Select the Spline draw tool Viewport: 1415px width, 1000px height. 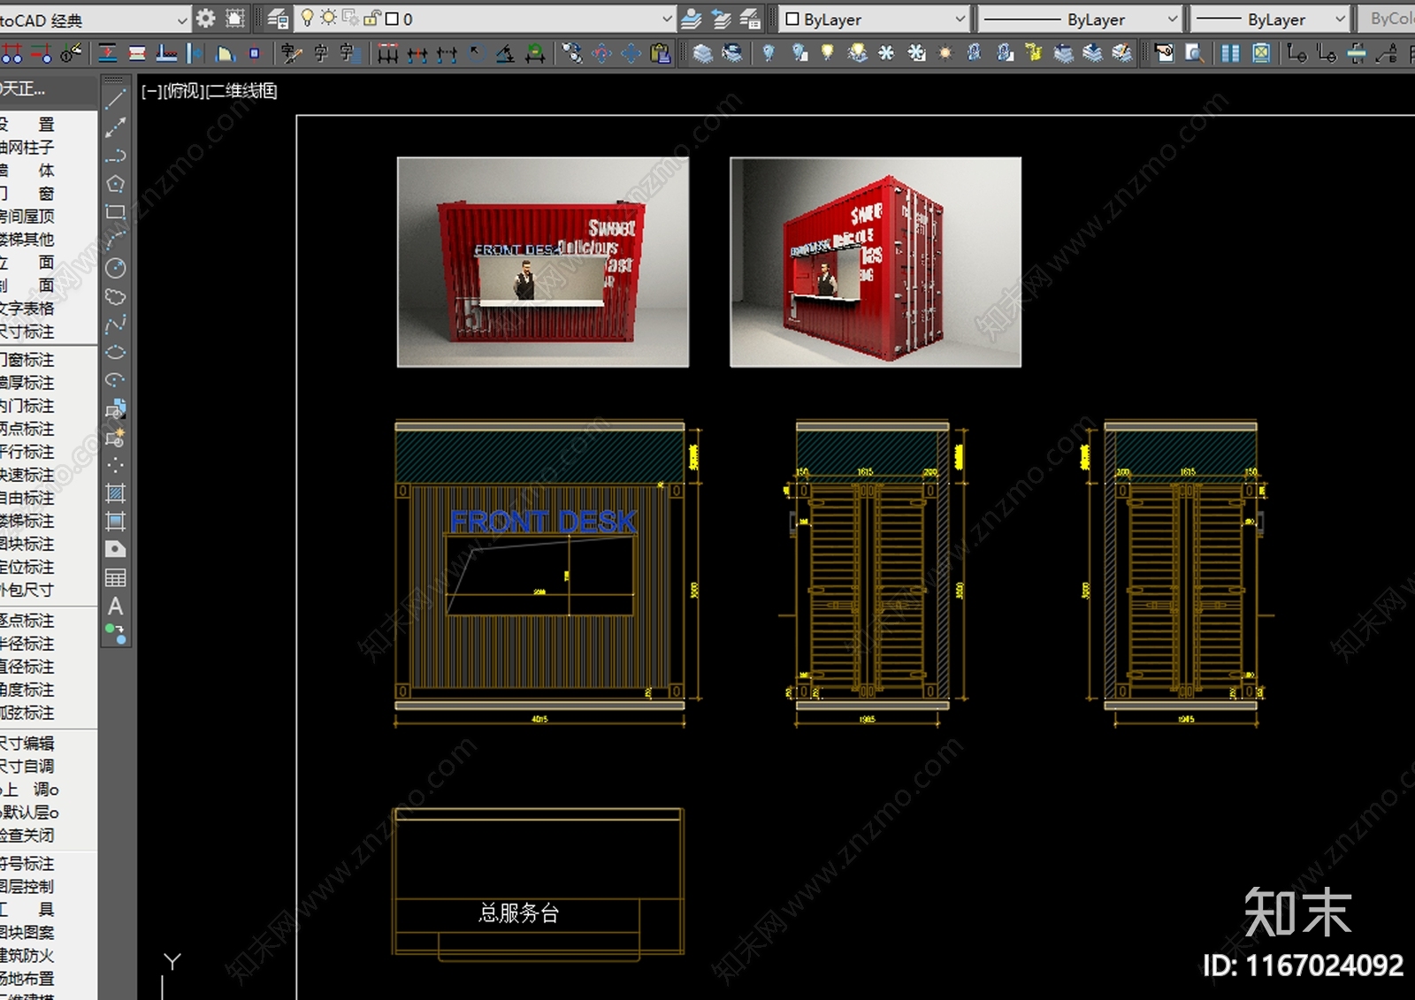[115, 324]
